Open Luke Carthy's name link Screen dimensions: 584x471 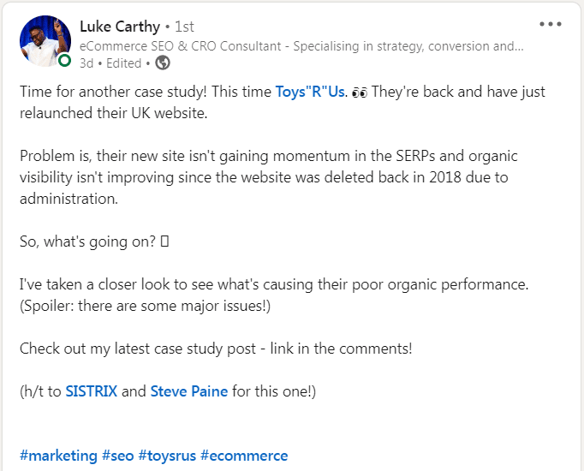click(119, 27)
